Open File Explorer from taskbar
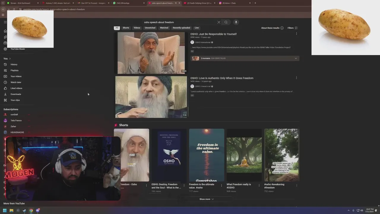Image resolution: width=380 pixels, height=214 pixels. coord(11,210)
